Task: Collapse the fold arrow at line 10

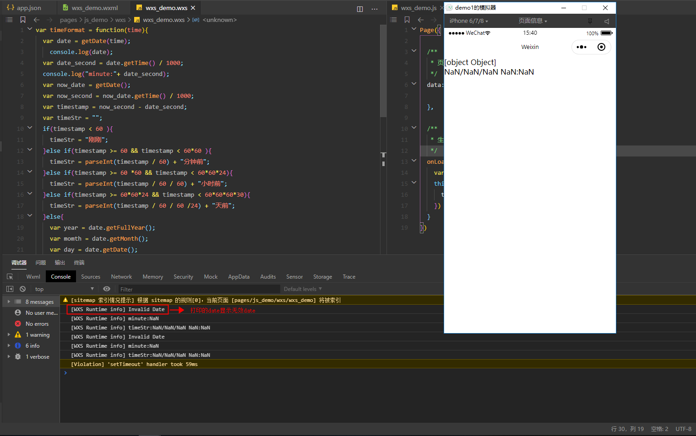Action: 30,128
